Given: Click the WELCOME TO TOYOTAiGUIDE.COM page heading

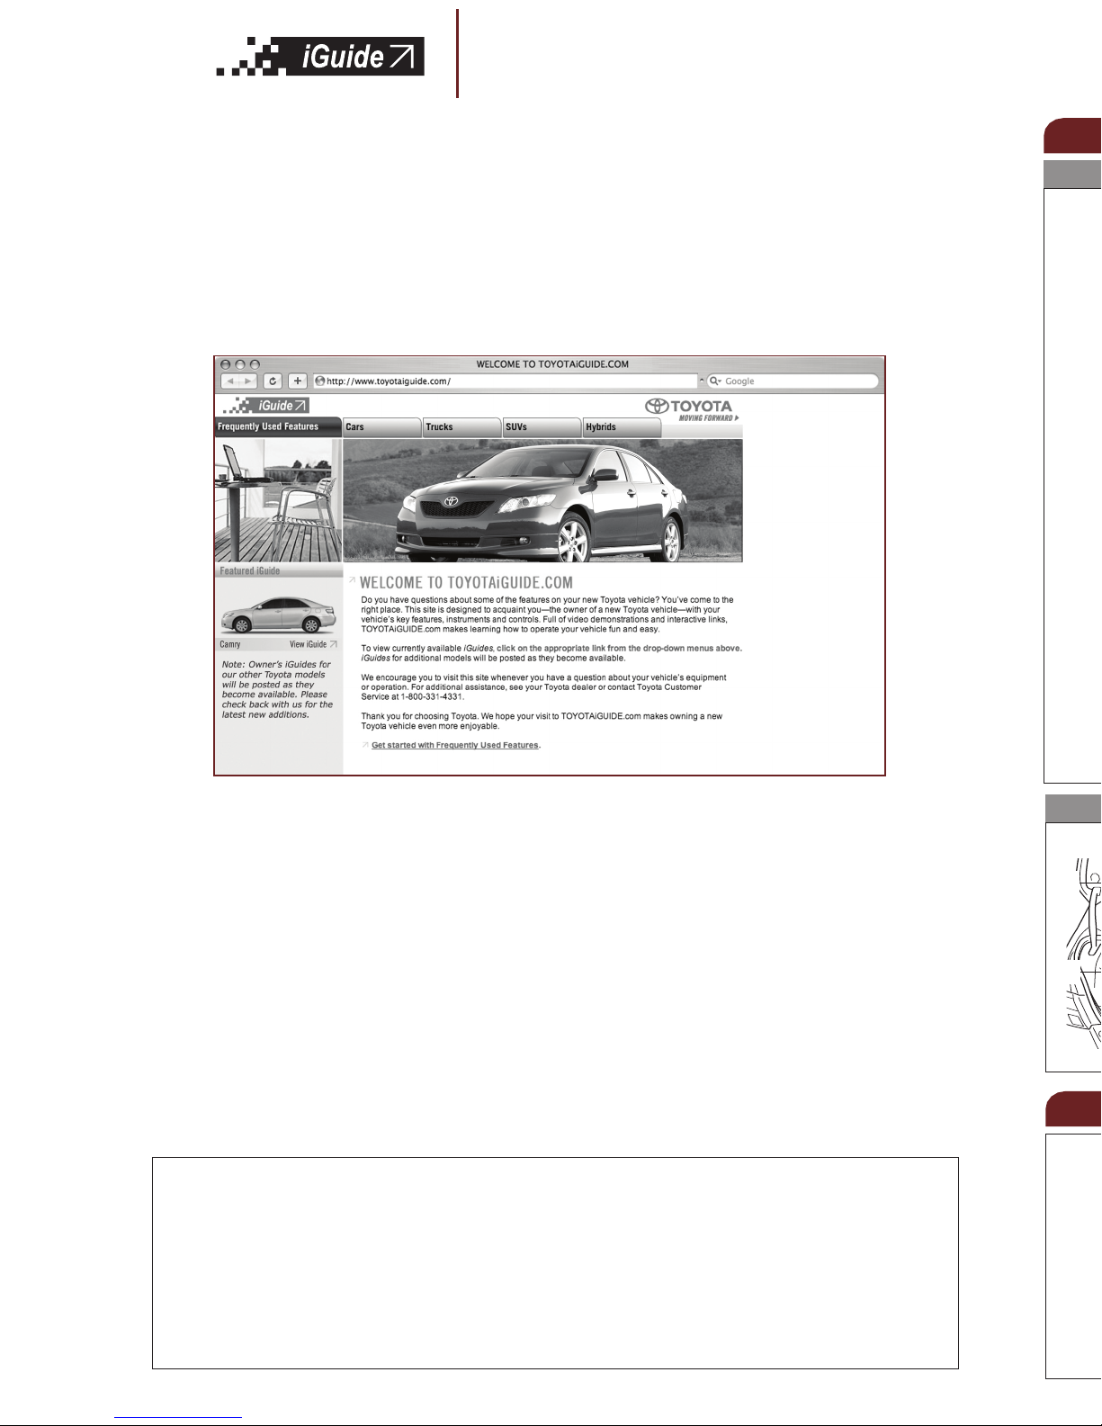Looking at the screenshot, I should (x=466, y=583).
